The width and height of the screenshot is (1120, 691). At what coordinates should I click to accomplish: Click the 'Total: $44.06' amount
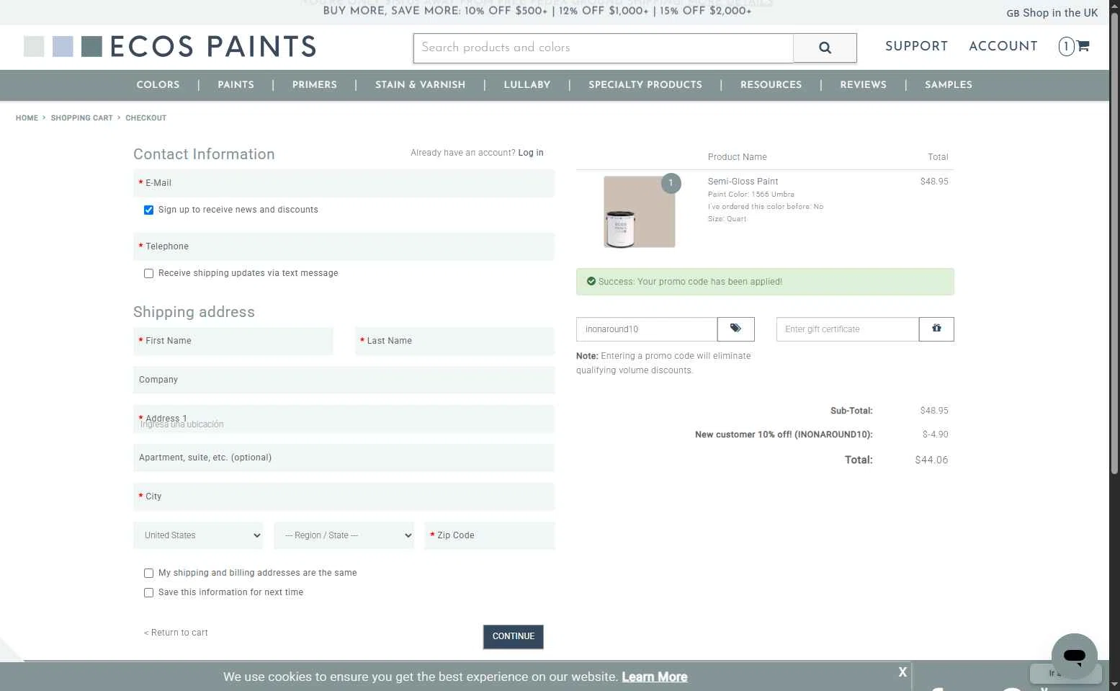pyautogui.click(x=931, y=460)
